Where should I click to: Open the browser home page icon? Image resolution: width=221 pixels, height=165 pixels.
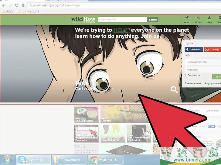click(23, 5)
